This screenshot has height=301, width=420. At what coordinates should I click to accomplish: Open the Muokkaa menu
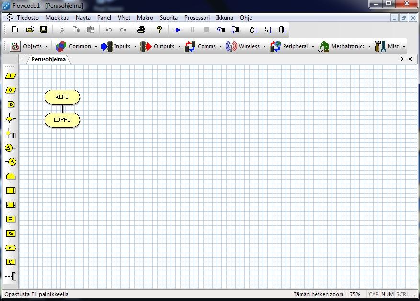[57, 18]
